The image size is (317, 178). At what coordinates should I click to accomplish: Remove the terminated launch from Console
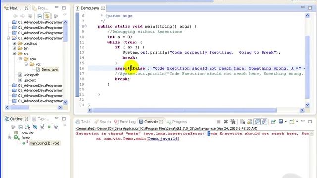(226, 122)
